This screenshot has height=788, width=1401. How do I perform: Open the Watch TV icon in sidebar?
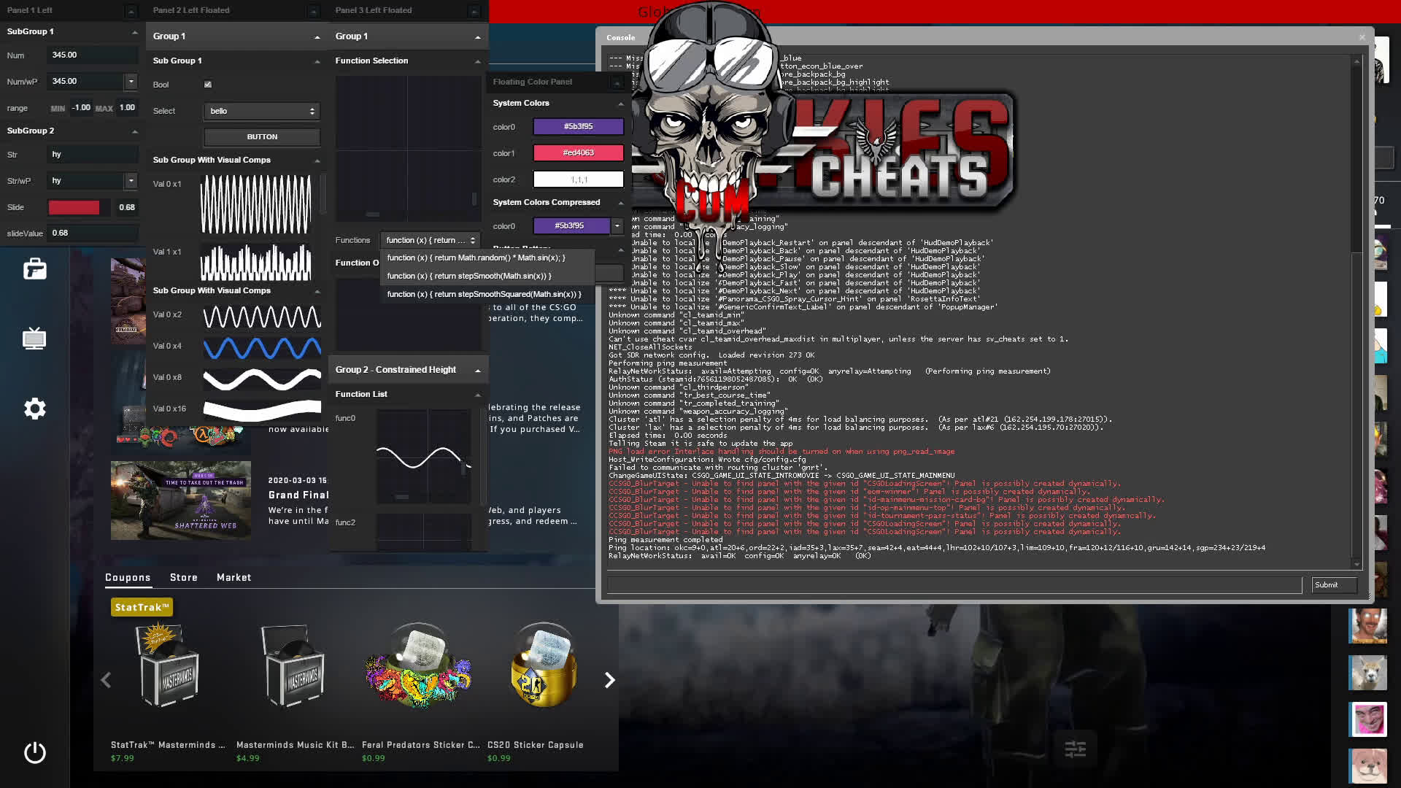(34, 339)
